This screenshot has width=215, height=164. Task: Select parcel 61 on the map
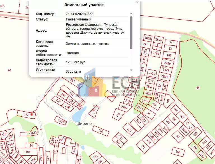tap(10, 70)
